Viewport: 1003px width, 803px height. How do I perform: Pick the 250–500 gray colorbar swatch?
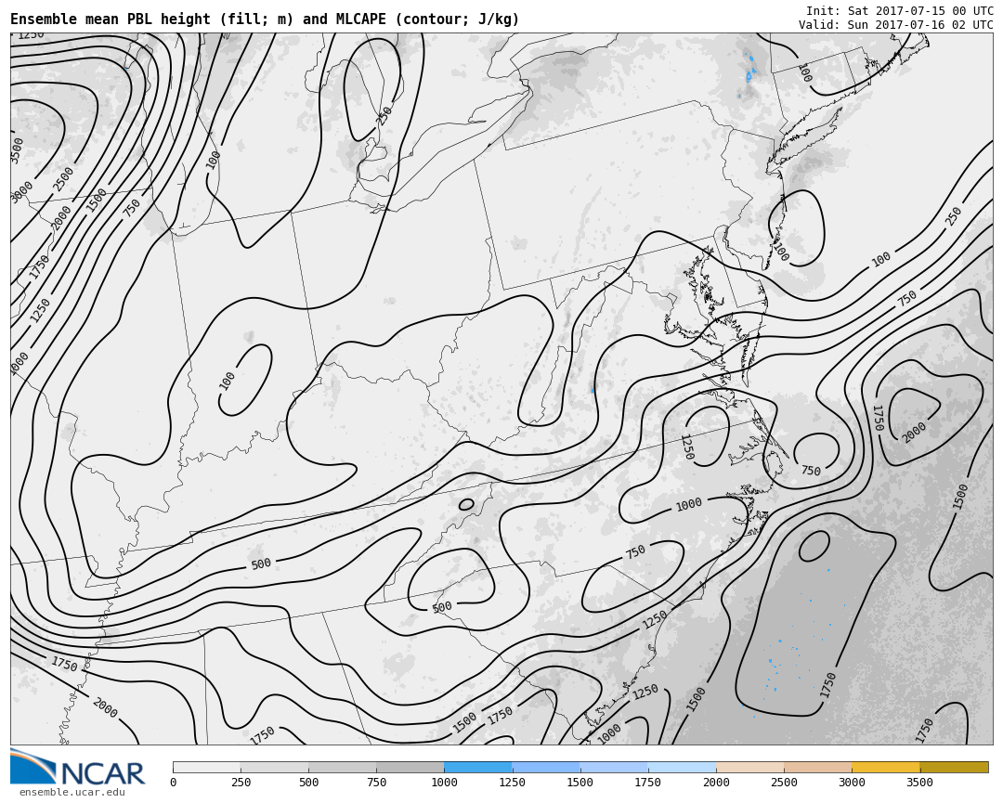click(274, 767)
